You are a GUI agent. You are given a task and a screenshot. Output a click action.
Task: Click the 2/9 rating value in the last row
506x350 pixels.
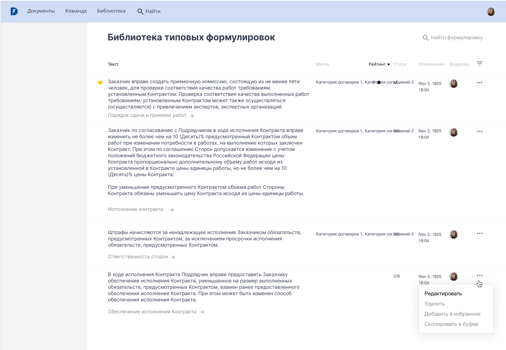click(x=396, y=276)
